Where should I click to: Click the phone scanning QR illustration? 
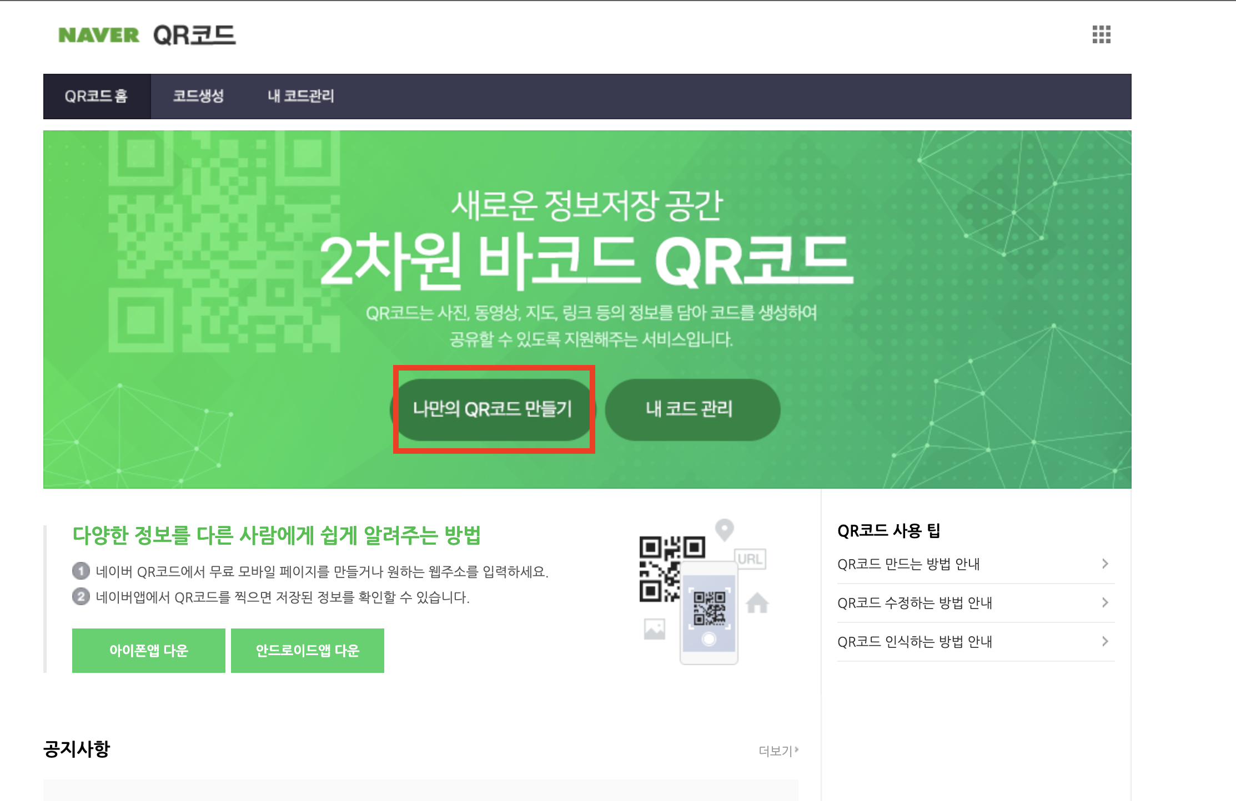[x=709, y=613]
